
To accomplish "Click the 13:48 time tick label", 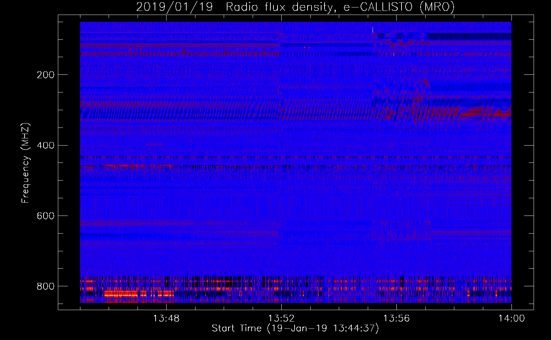I will pos(166,319).
